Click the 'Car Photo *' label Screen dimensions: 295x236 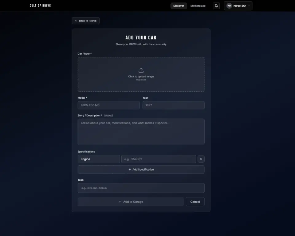(x=85, y=54)
